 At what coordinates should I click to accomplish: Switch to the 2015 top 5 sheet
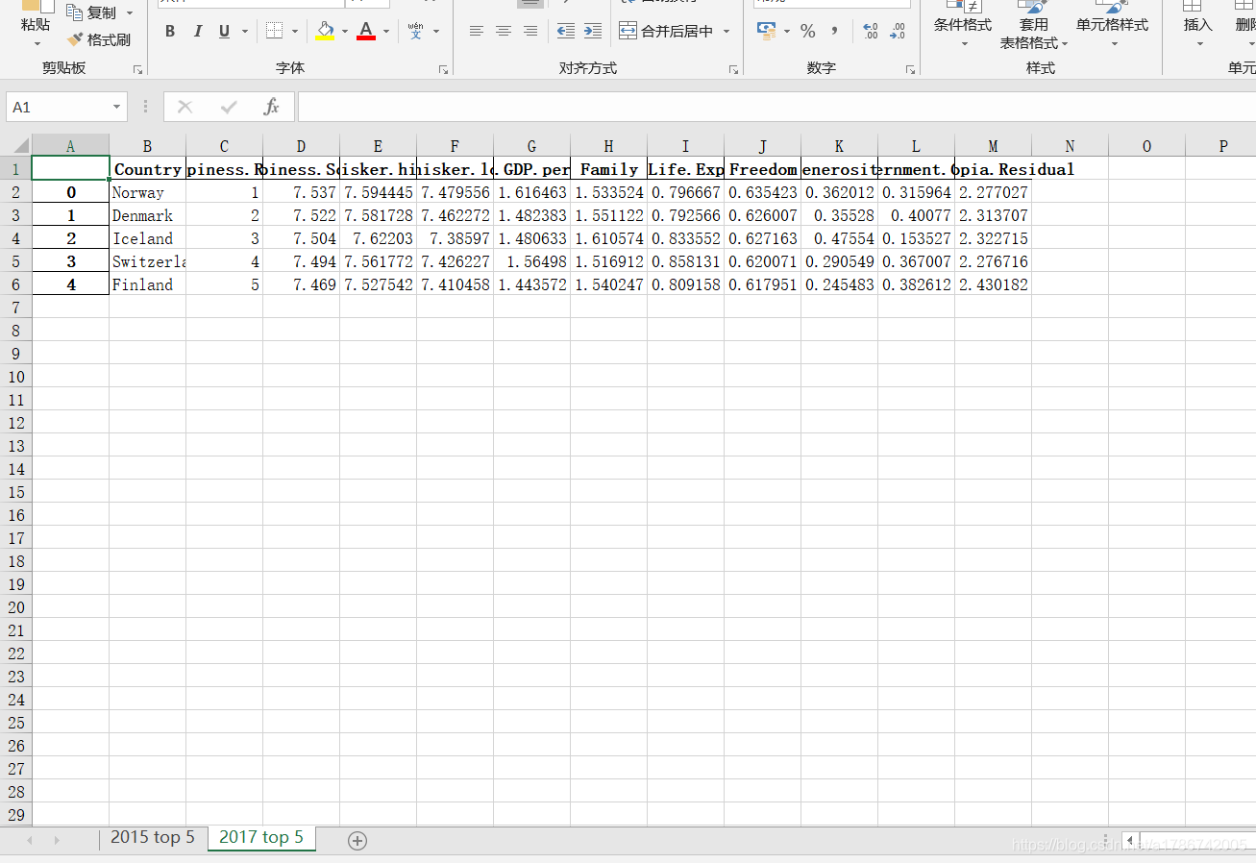tap(153, 838)
